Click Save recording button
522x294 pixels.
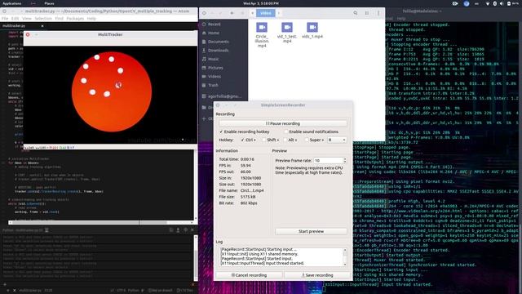pyautogui.click(x=317, y=275)
